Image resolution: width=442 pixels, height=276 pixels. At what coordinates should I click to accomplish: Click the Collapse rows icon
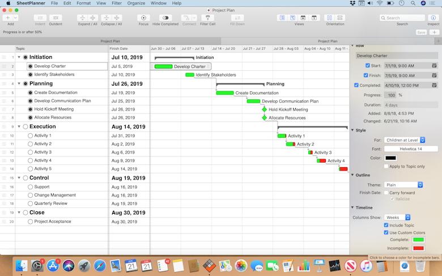click(107, 18)
